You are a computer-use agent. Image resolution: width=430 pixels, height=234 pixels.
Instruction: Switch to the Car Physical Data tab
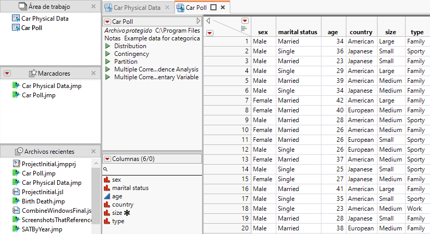(138, 7)
